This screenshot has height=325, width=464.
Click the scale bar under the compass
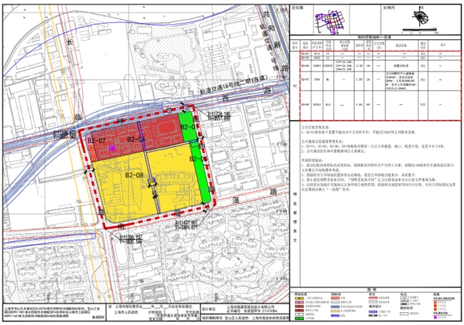(419, 30)
